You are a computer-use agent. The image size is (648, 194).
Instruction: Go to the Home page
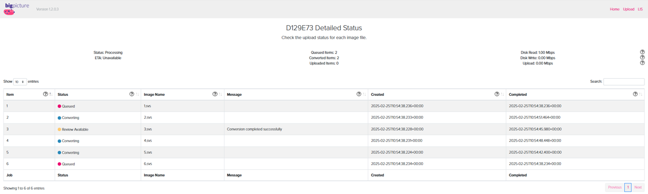[x=615, y=9]
